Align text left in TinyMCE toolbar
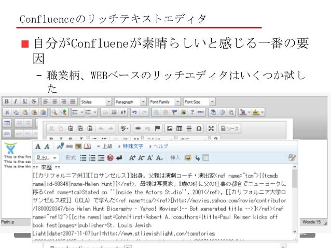The width and height of the screenshot is (331, 248). 45,101
